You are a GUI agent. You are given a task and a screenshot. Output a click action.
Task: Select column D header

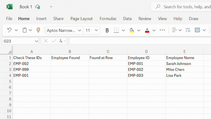146,52
